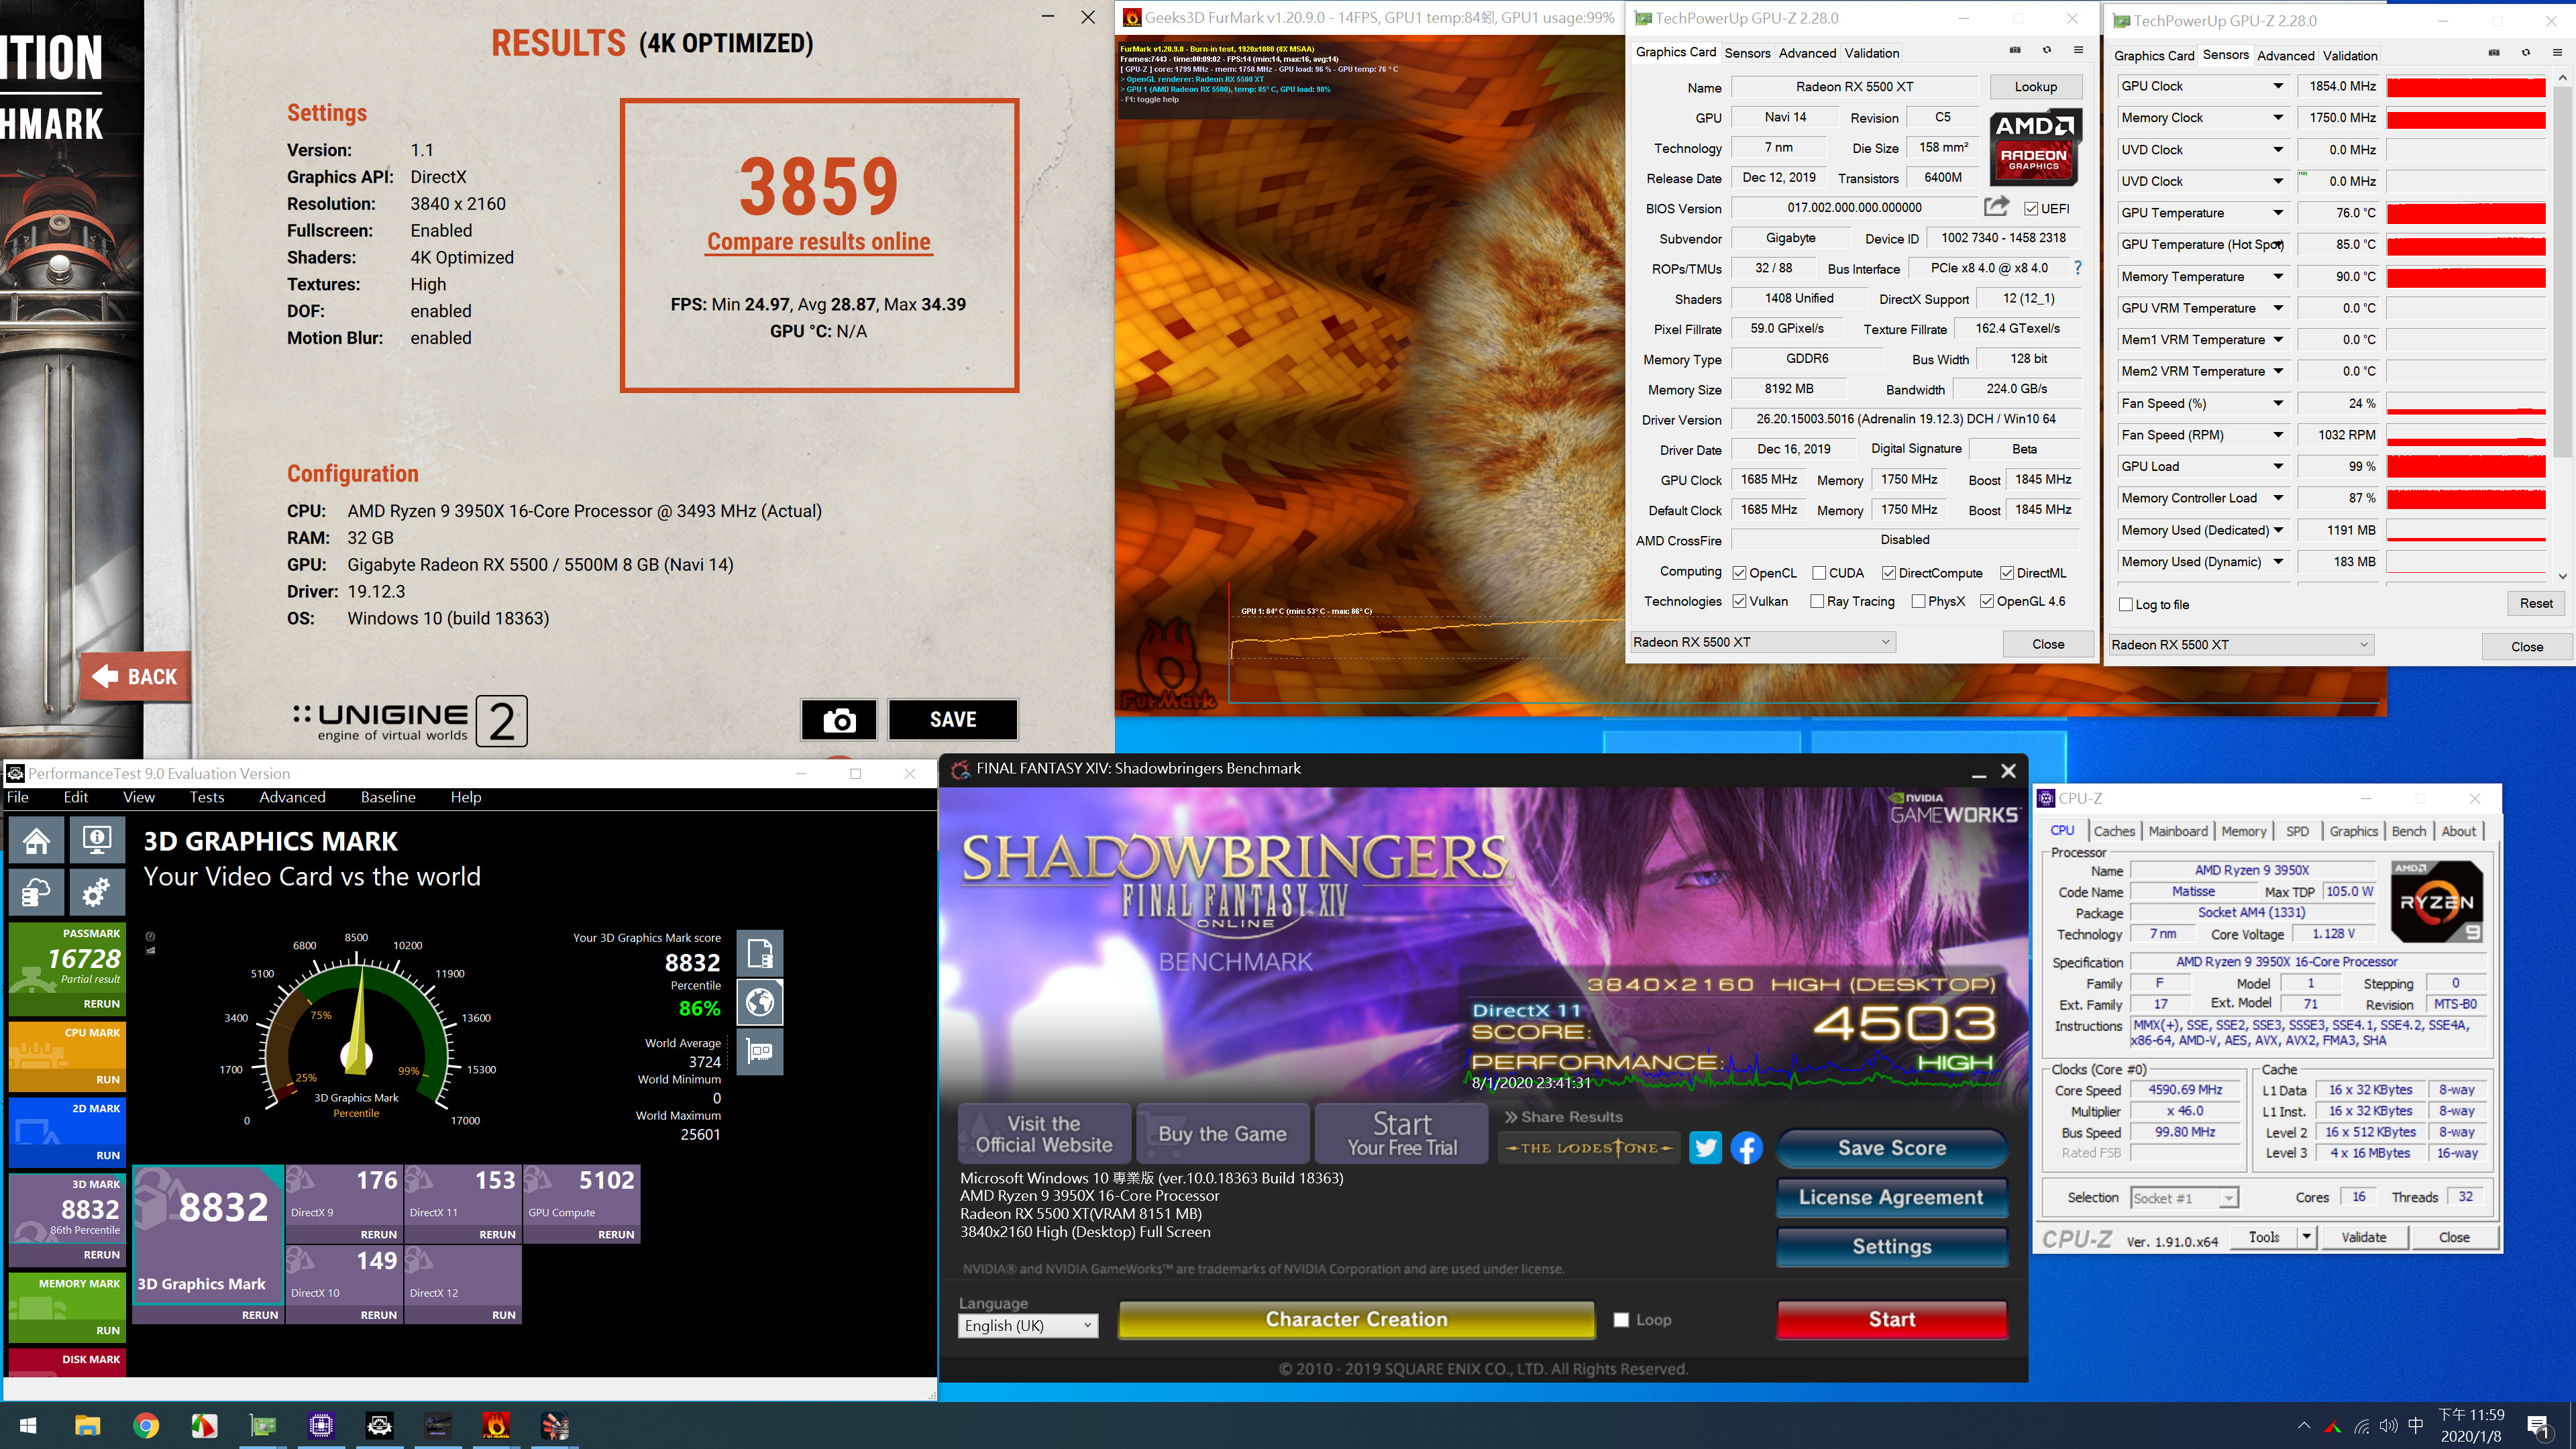Toggle Ray Tracing checkbox
The height and width of the screenshot is (1449, 2576).
(1817, 601)
